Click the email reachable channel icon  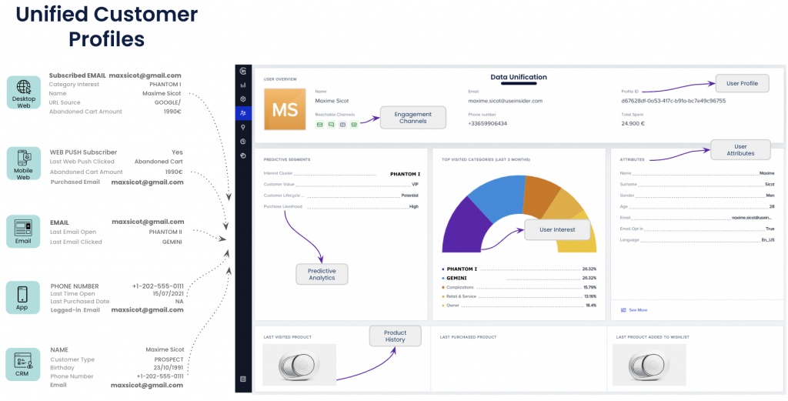tap(319, 124)
